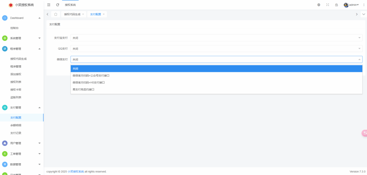Close the 支付配置 tab
Image resolution: width=367 pixels, height=175 pixels.
coord(104,14)
